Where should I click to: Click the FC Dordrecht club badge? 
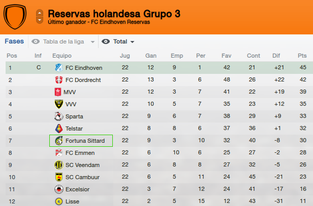59,80
